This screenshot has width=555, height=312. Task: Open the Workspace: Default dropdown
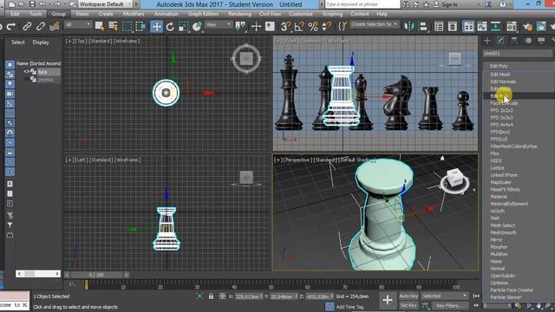coord(105,4)
